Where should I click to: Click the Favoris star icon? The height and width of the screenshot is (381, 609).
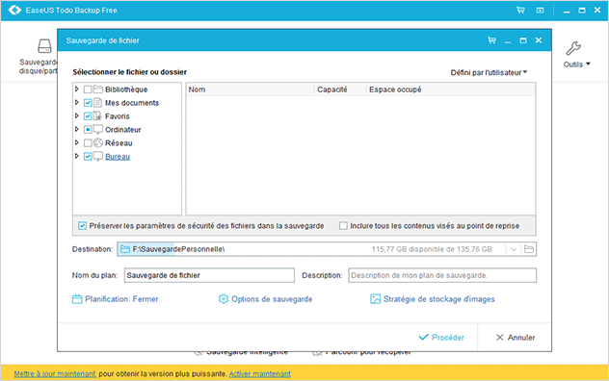[x=97, y=116]
